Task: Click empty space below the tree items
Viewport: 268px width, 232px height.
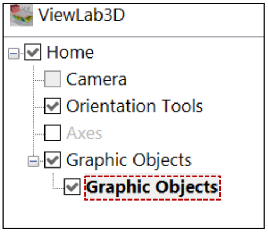Action: click(134, 214)
